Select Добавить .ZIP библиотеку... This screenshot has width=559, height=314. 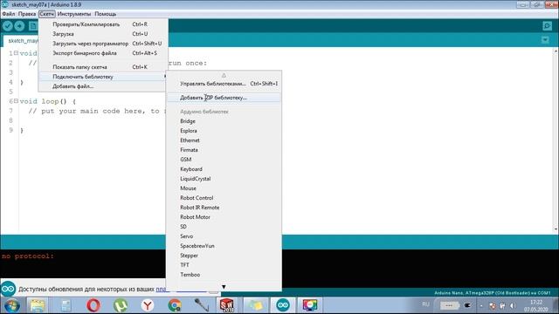(x=224, y=98)
